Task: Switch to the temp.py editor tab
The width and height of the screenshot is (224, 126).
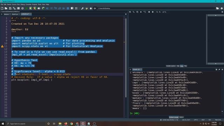Action: point(6,14)
